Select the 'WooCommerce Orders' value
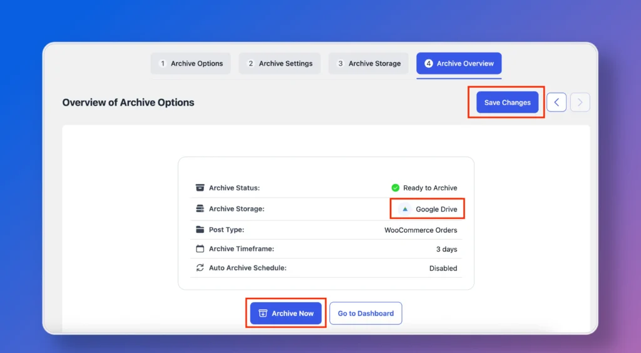This screenshot has width=641, height=353. [x=421, y=230]
